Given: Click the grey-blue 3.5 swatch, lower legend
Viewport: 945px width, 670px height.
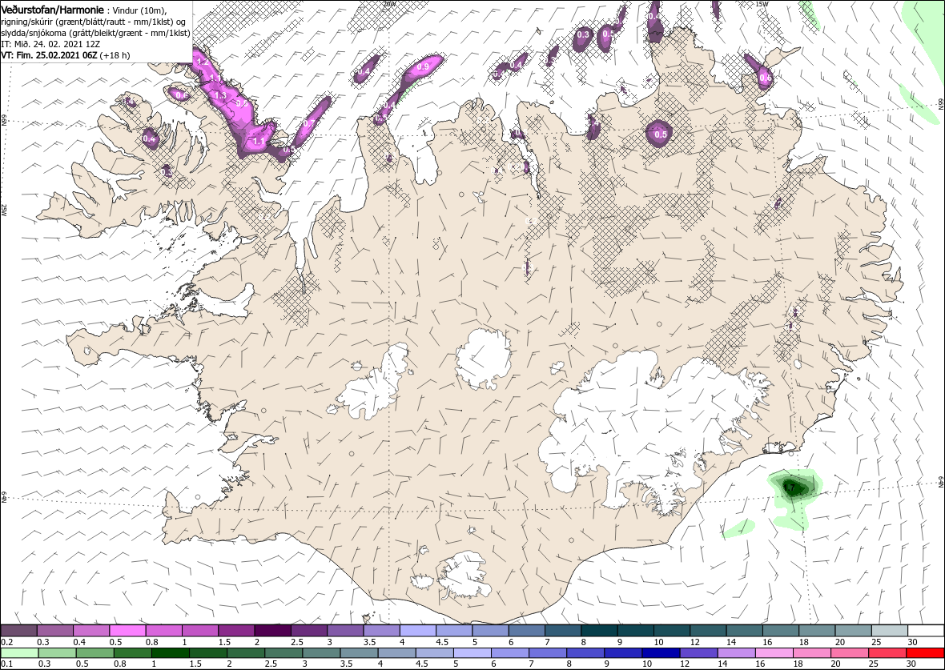Looking at the screenshot, I should coord(359,653).
